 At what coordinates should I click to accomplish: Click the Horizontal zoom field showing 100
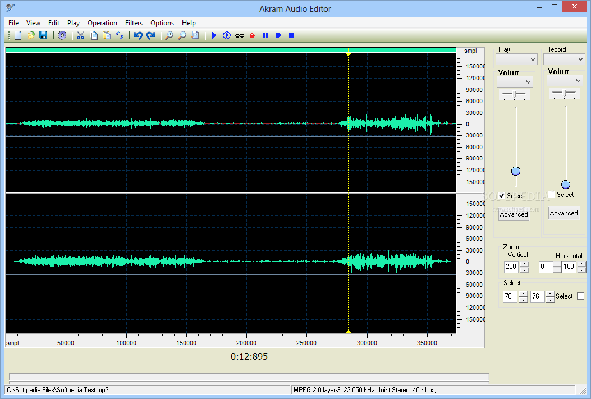(x=570, y=267)
